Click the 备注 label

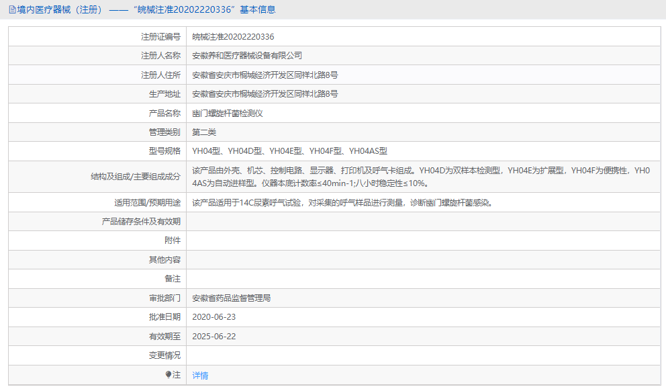pos(173,278)
